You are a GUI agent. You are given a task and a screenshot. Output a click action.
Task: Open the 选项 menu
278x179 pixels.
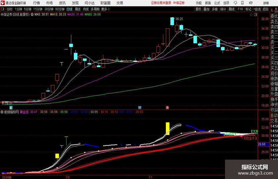click(x=226, y=3)
